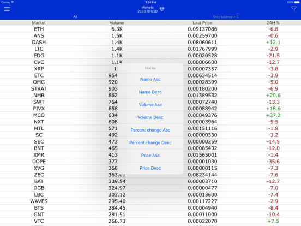Image resolution: width=301 pixels, height=226 pixels.
Task: Click the 24H % column header
Action: (273, 23)
